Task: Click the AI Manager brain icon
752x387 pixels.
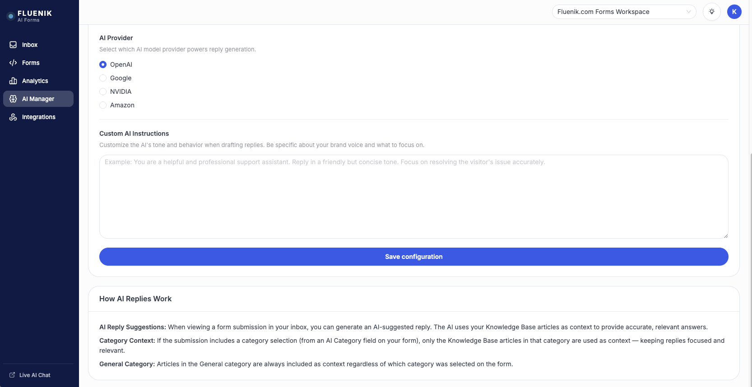Action: coord(13,99)
